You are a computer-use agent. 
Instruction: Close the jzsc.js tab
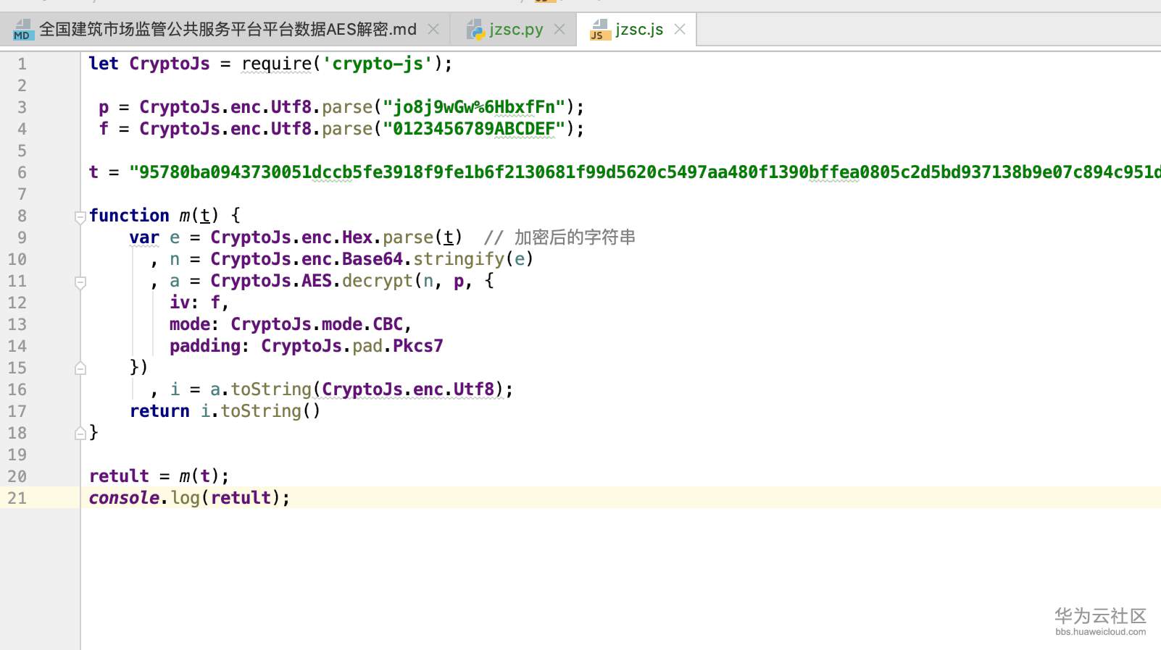[x=680, y=30]
